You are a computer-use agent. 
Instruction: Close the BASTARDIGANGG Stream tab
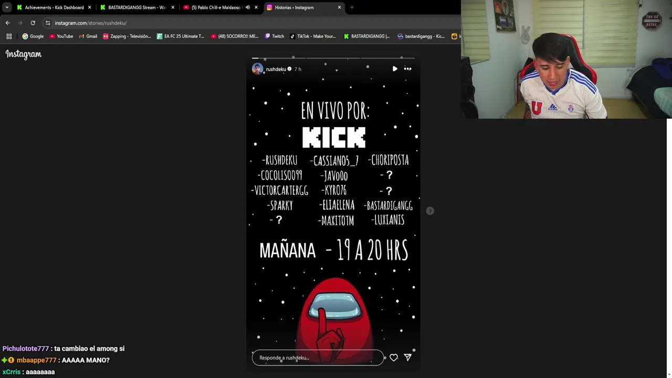pos(173,7)
